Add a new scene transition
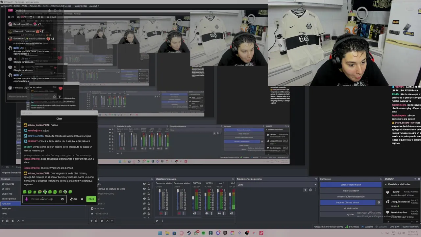 (305, 190)
